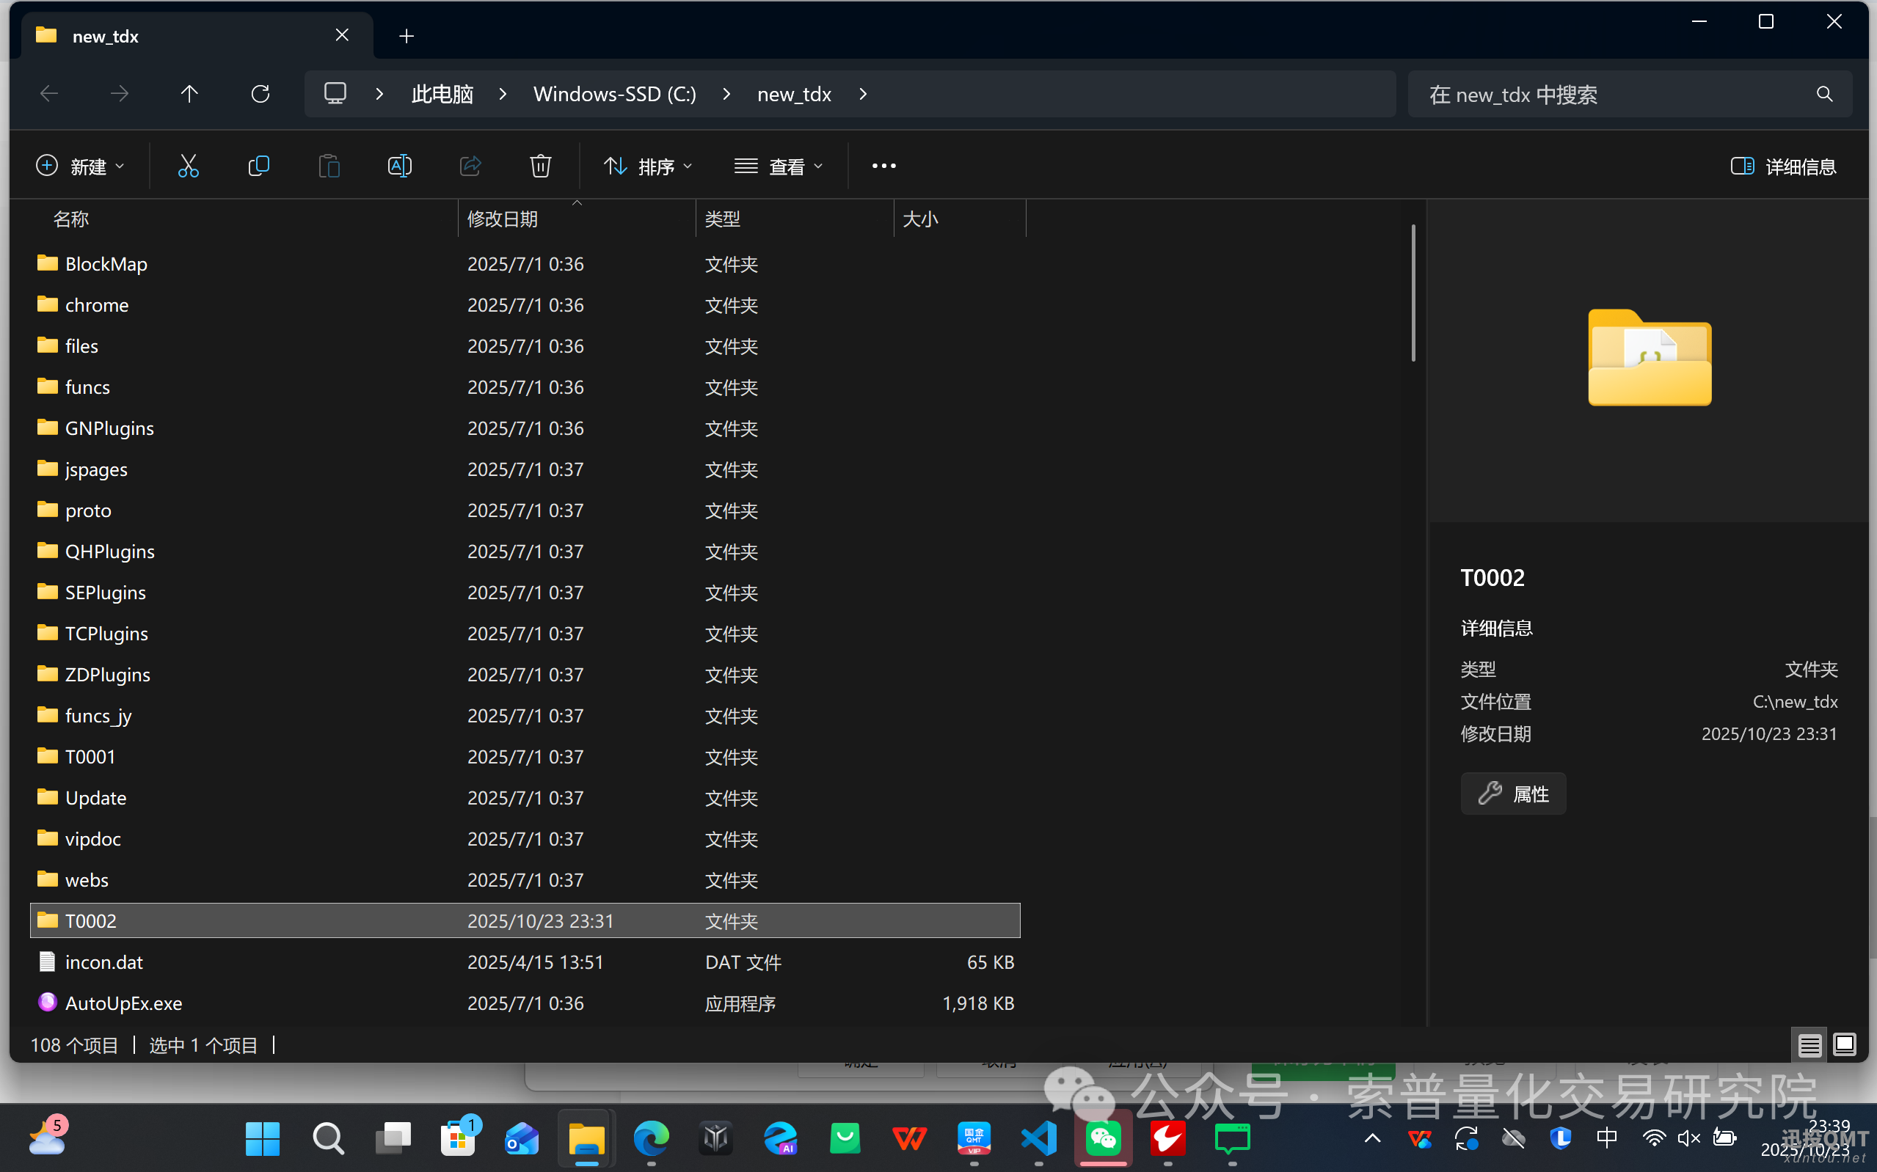Viewport: 1877px width, 1172px height.
Task: Click the 属性 properties button
Action: click(x=1512, y=794)
